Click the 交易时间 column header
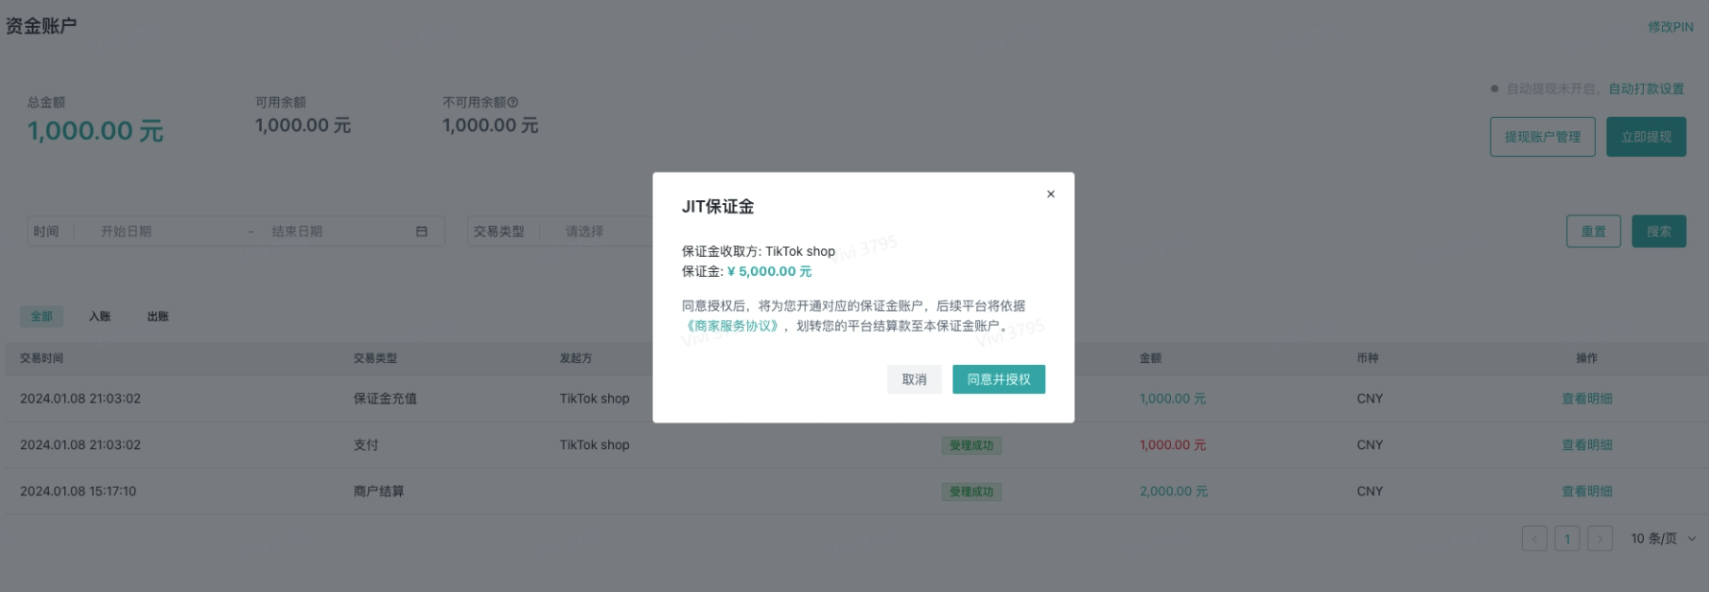The width and height of the screenshot is (1709, 592). 41,358
